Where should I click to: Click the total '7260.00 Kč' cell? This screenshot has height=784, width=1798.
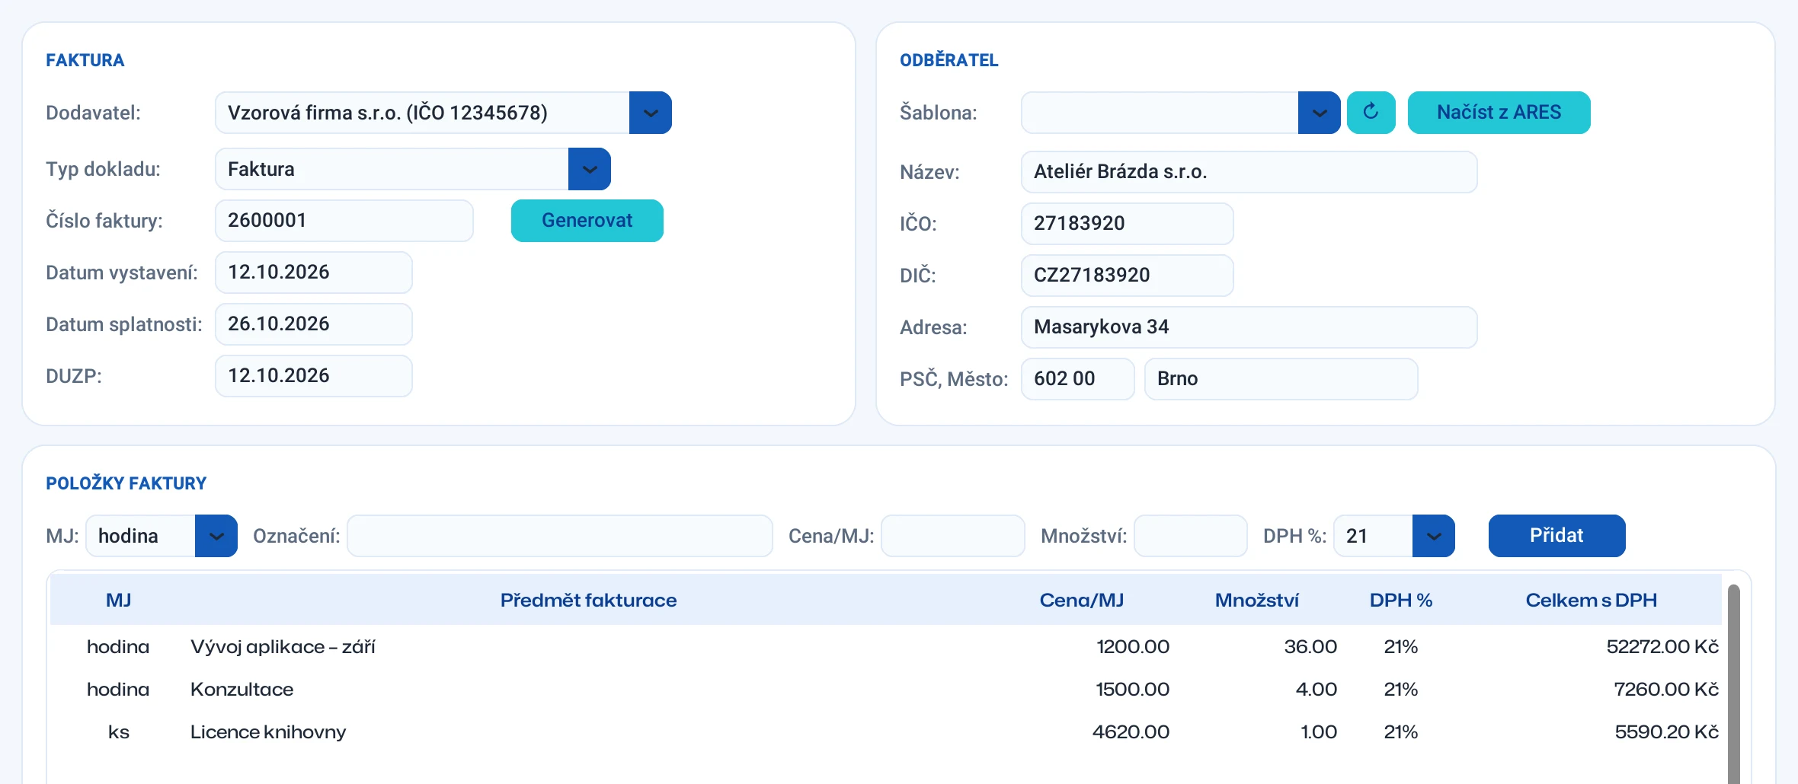[1666, 690]
